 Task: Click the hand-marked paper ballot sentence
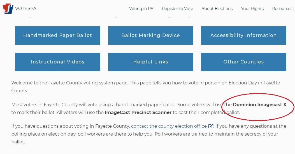click(x=94, y=105)
